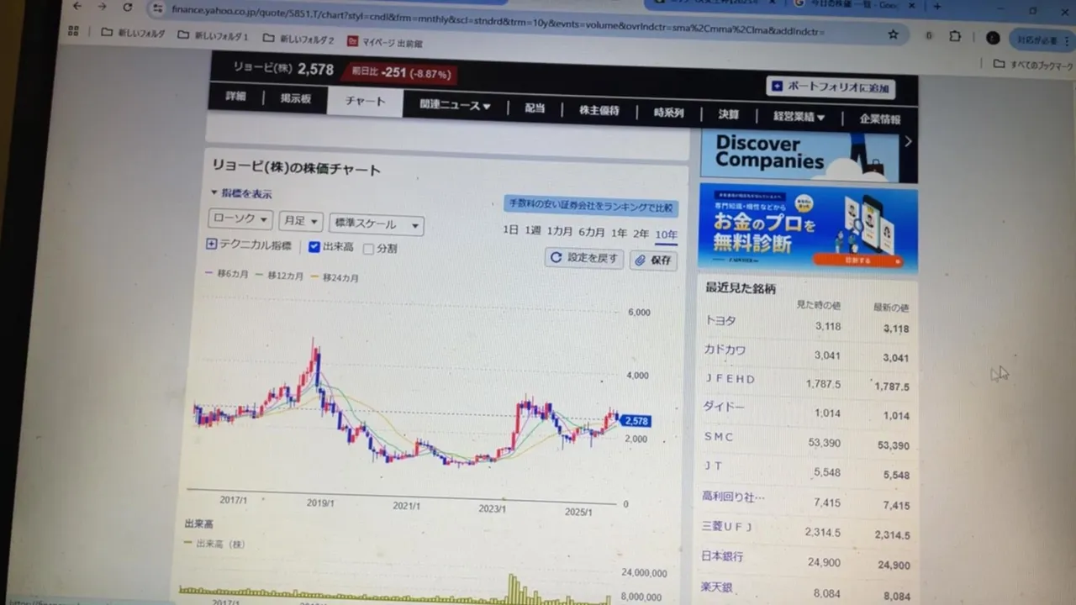Click the site info icon in address bar
This screenshot has width=1076, height=605.
pyautogui.click(x=156, y=8)
